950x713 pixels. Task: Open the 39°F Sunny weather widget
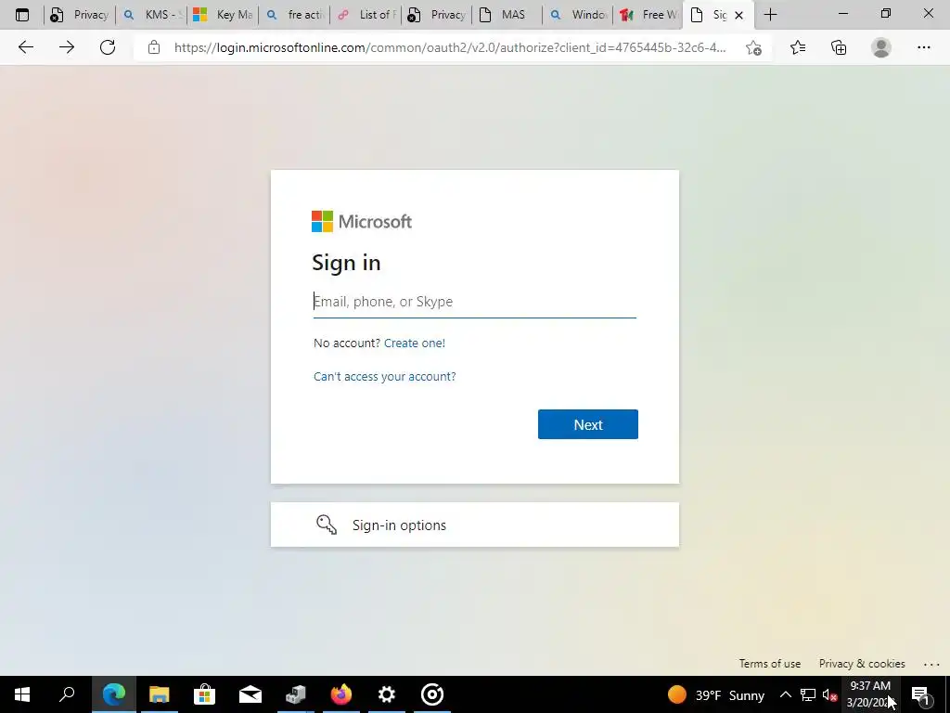716,694
